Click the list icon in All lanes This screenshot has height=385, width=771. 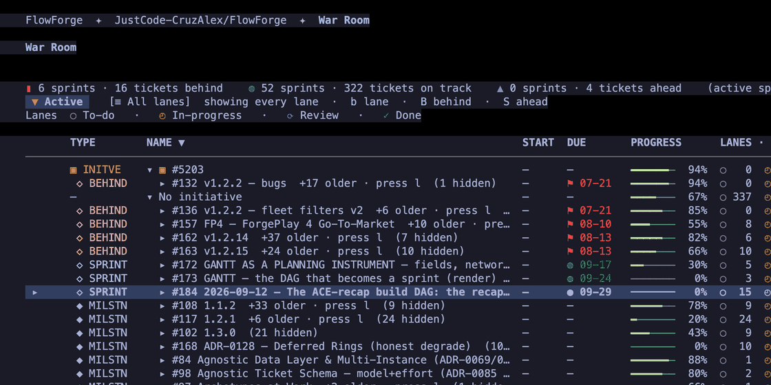118,102
